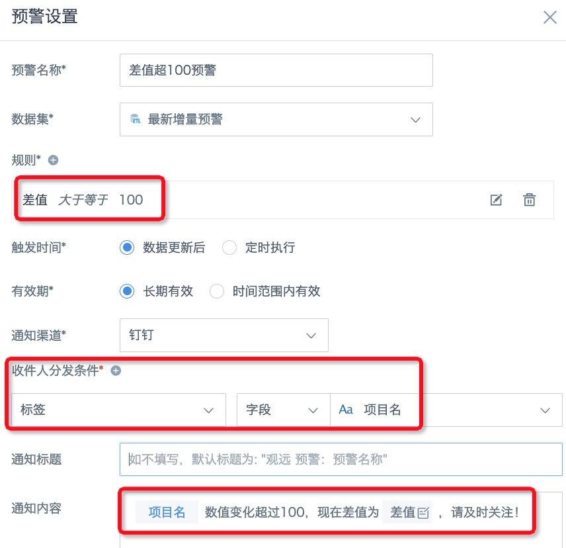Focus the 通知标题 input field
Screen dimensions: 566x548
tap(341, 459)
